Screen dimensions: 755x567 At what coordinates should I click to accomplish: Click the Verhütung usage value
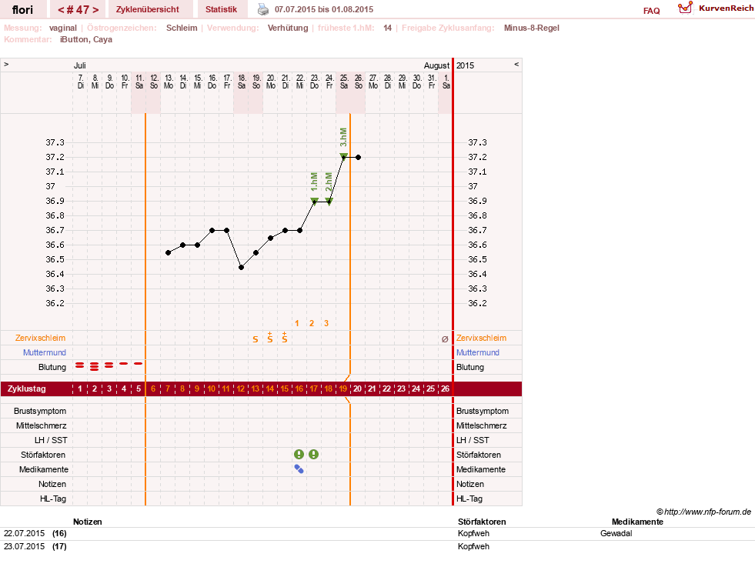pos(288,28)
